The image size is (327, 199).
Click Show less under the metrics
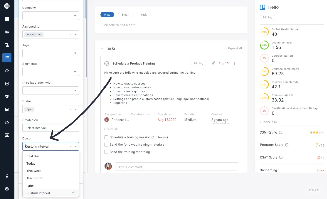coord(268,122)
